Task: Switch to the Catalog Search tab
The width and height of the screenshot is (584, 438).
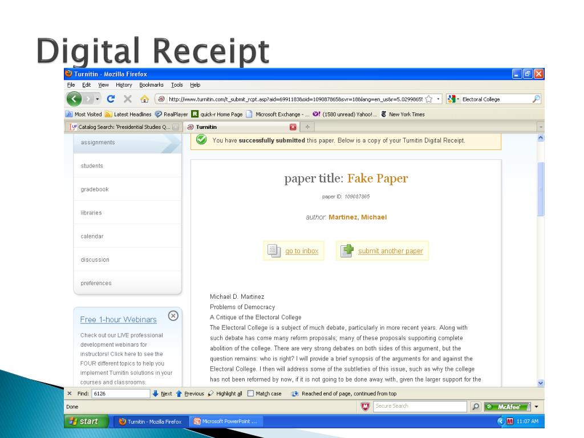Action: [x=124, y=127]
